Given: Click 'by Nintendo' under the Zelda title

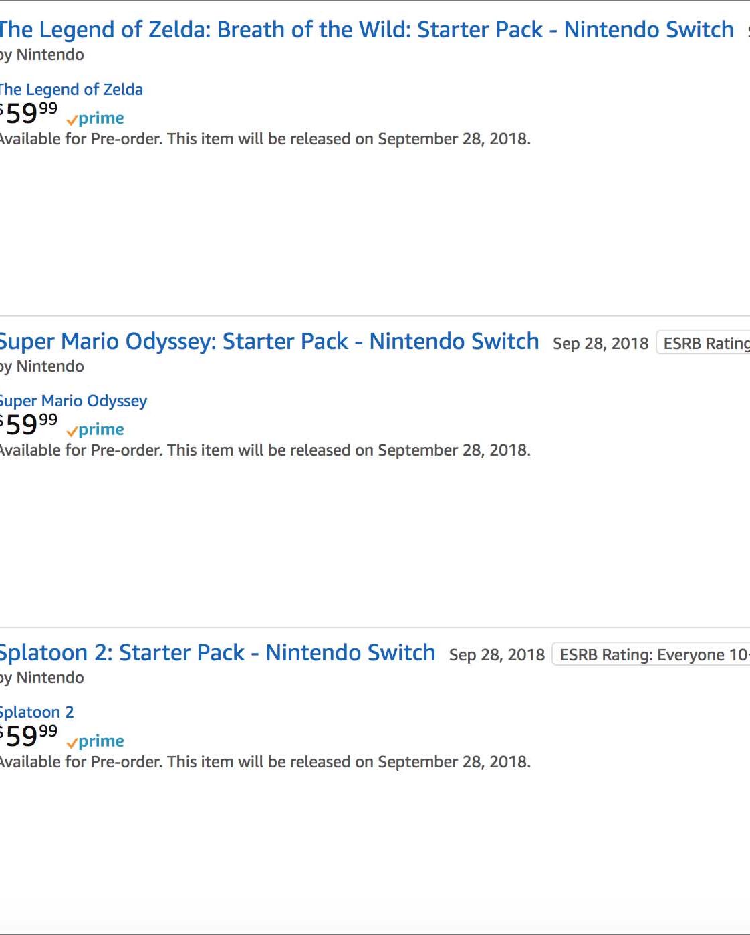Looking at the screenshot, I should (42, 55).
